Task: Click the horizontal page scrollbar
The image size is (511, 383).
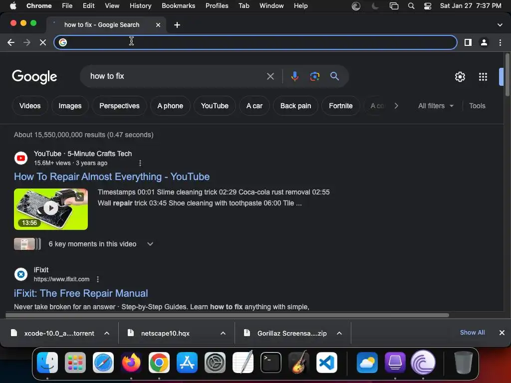Action: [227, 315]
